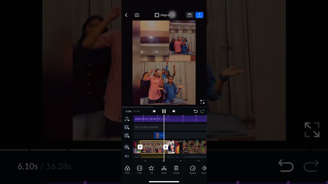Add a text layer
This screenshot has height=184, width=328.
(127, 127)
